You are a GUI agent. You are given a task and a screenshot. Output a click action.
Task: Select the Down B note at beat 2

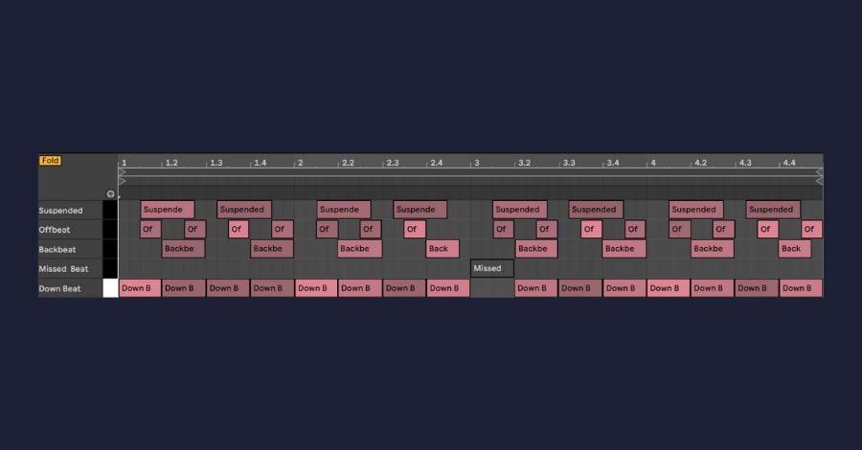316,288
